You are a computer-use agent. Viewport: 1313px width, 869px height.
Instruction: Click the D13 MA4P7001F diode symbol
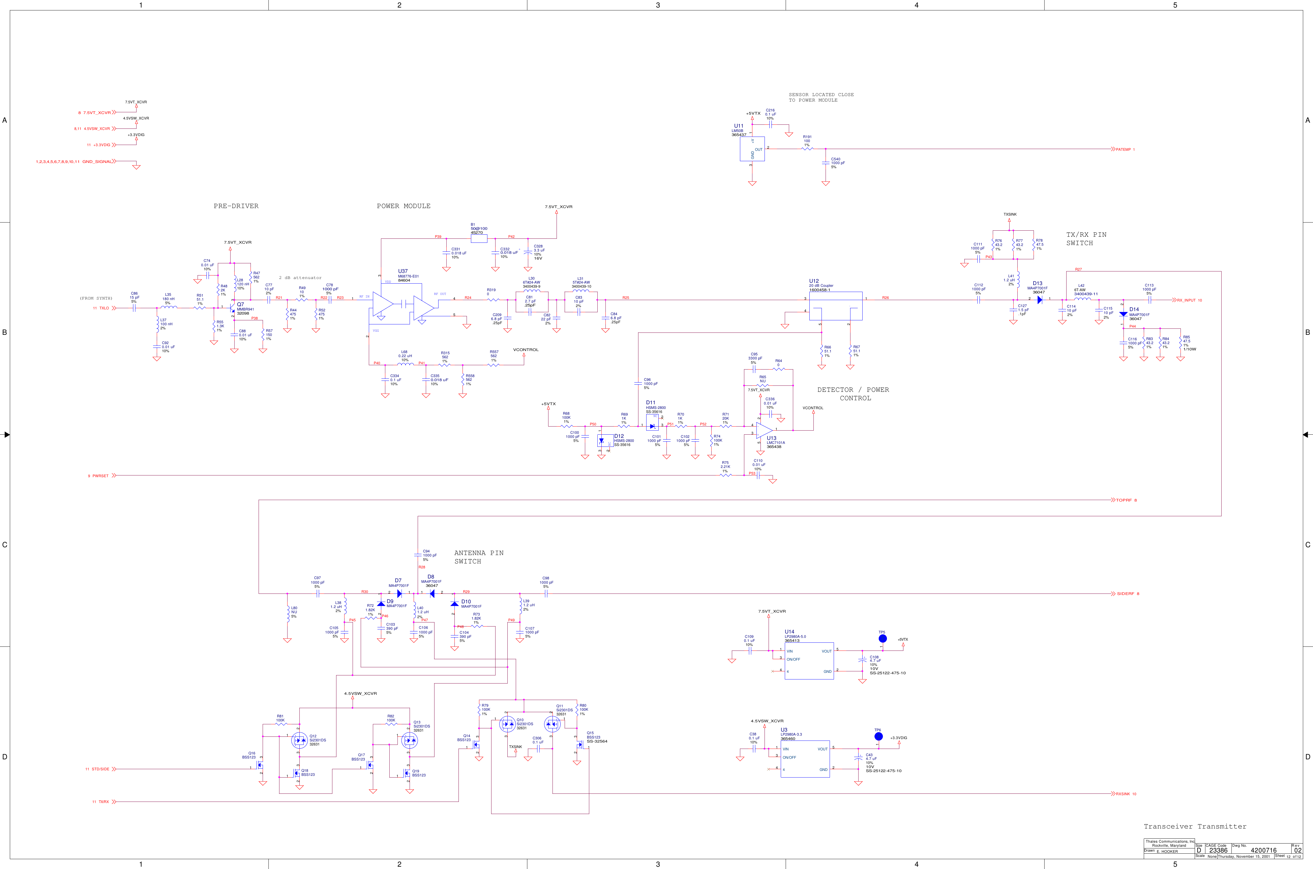[x=1040, y=300]
